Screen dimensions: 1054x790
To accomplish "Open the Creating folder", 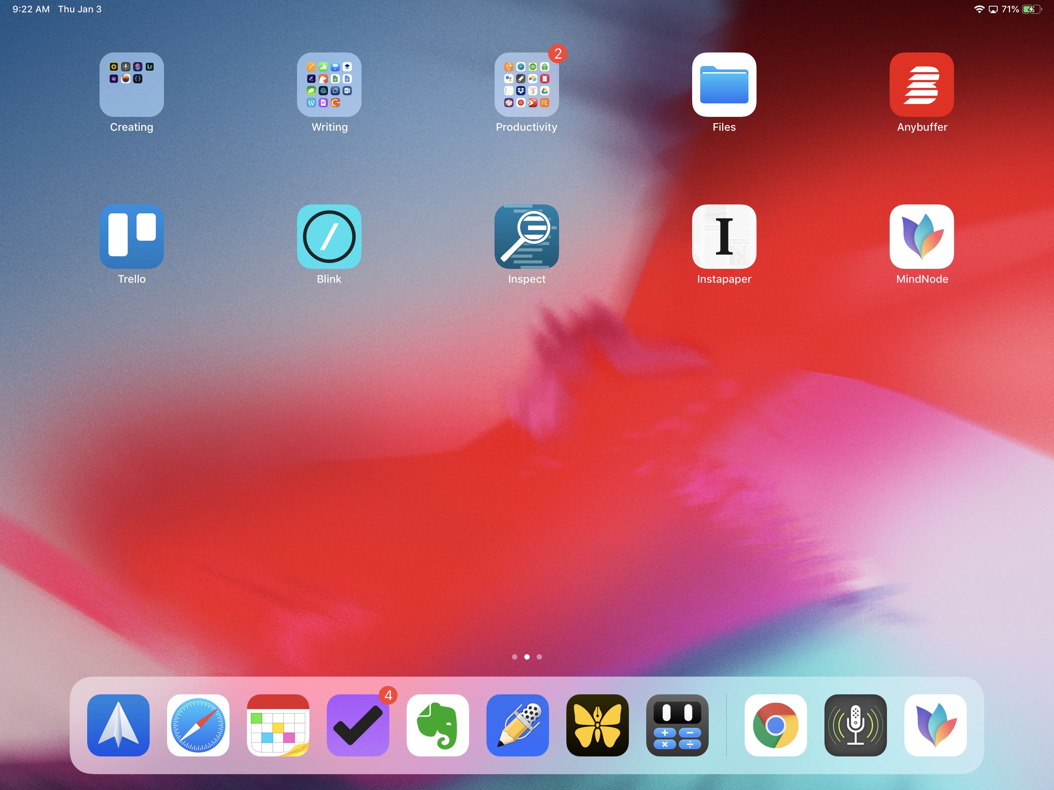I will click(132, 84).
